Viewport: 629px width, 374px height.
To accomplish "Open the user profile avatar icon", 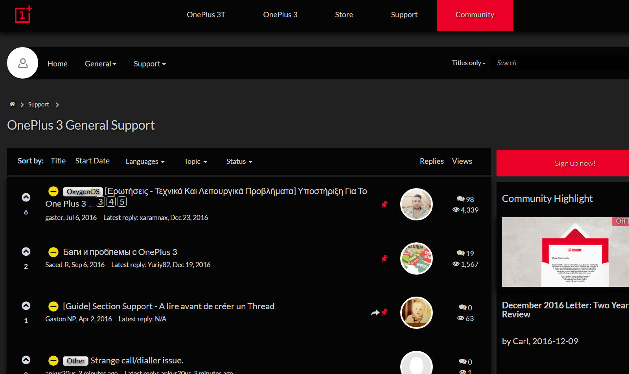I will (x=23, y=63).
